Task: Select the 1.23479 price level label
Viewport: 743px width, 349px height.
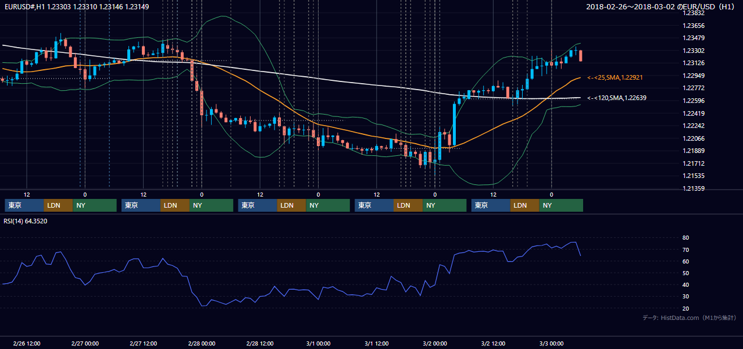Action: [x=694, y=38]
